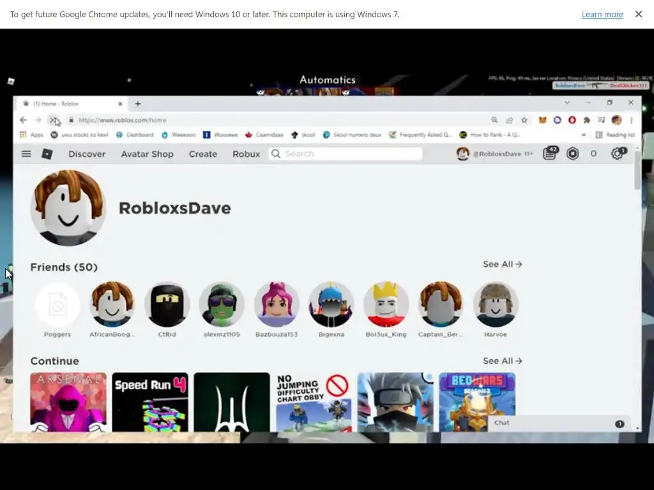Open friend Bol3ux_King avatar
The width and height of the screenshot is (654, 490).
[386, 304]
